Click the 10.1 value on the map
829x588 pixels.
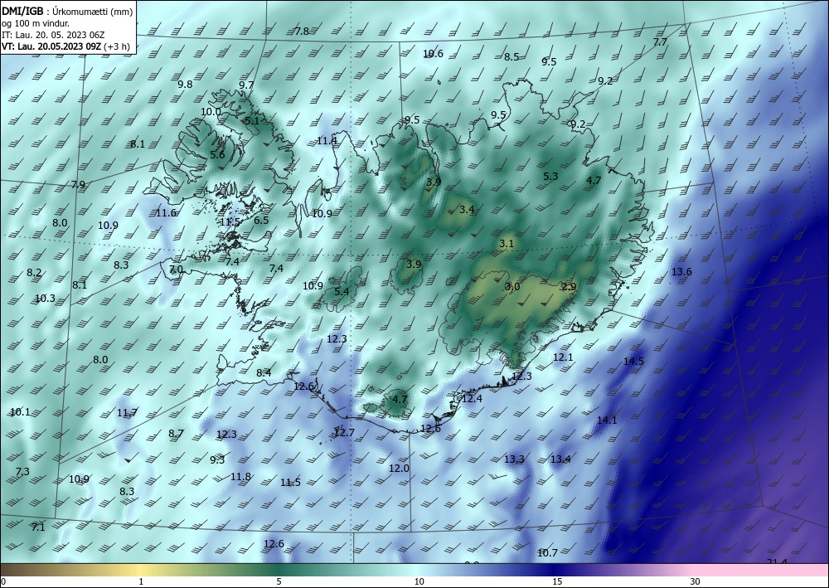coord(20,412)
